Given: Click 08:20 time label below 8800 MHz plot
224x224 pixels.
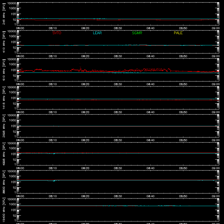Looking at the screenshot, I should pyautogui.click(x=85, y=196).
